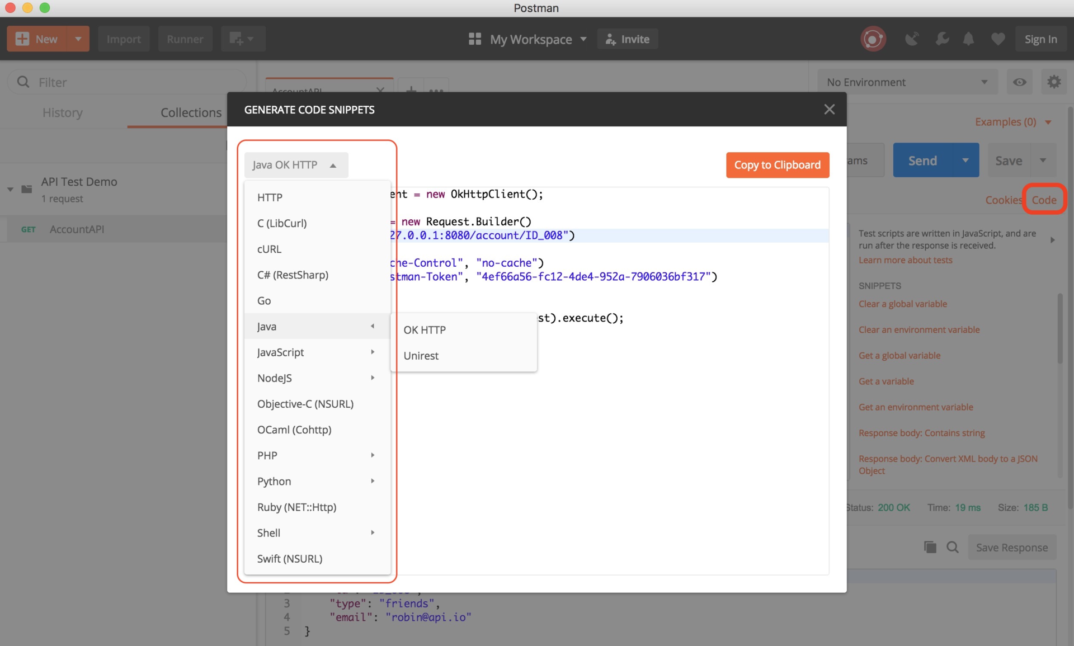Screen dimensions: 1074x646
Task: Open manage environments gear icon
Action: tap(1054, 82)
